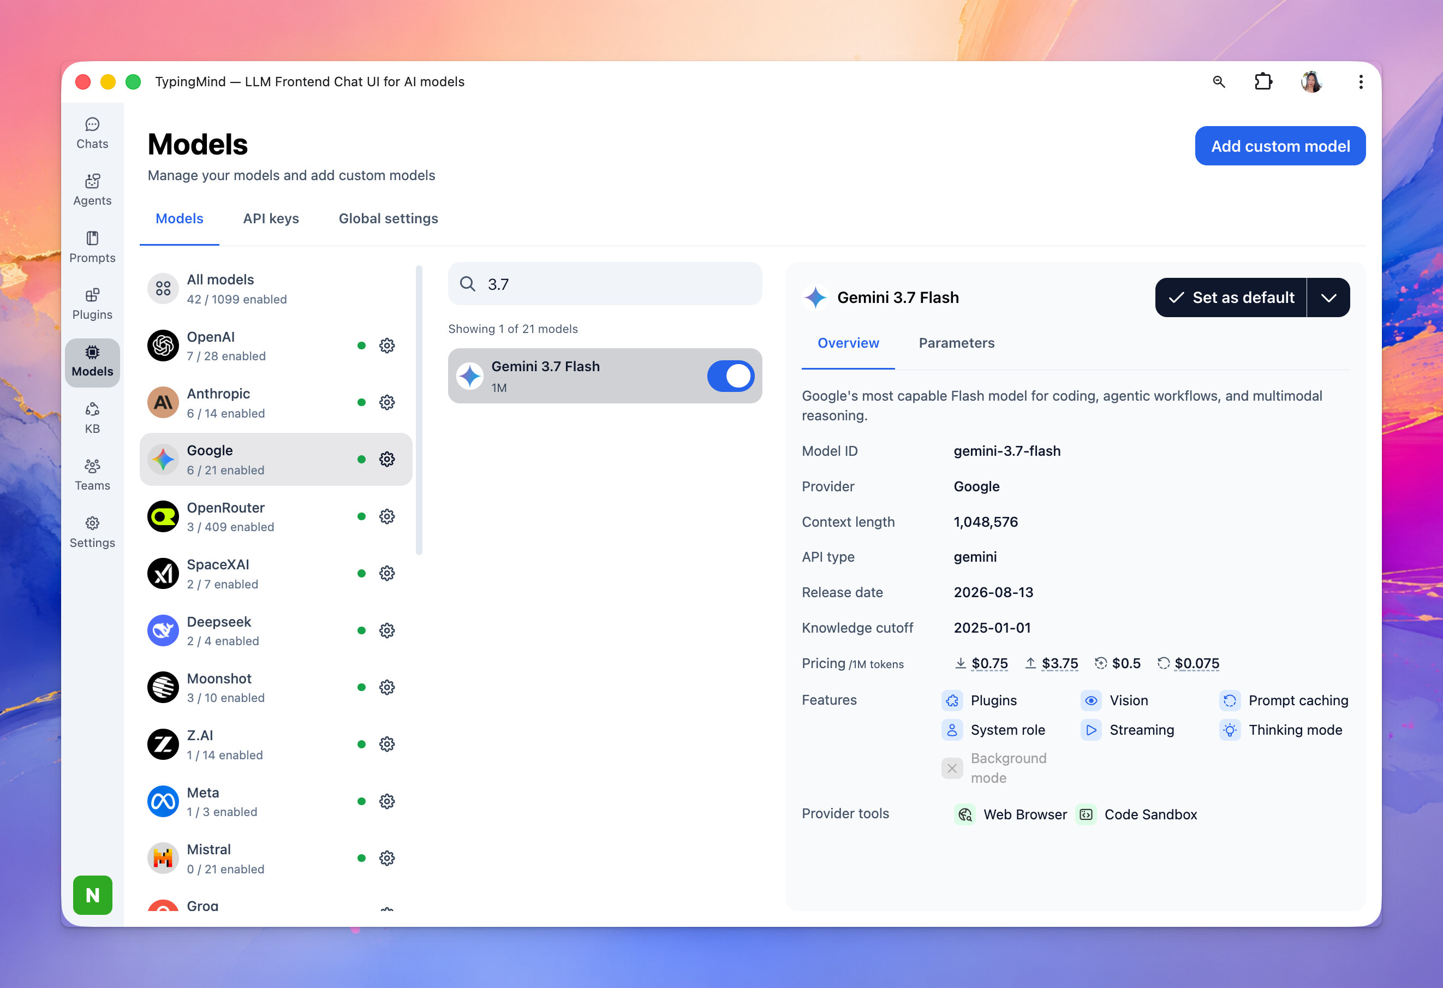
Task: Open the Parameters tab
Action: 956,343
